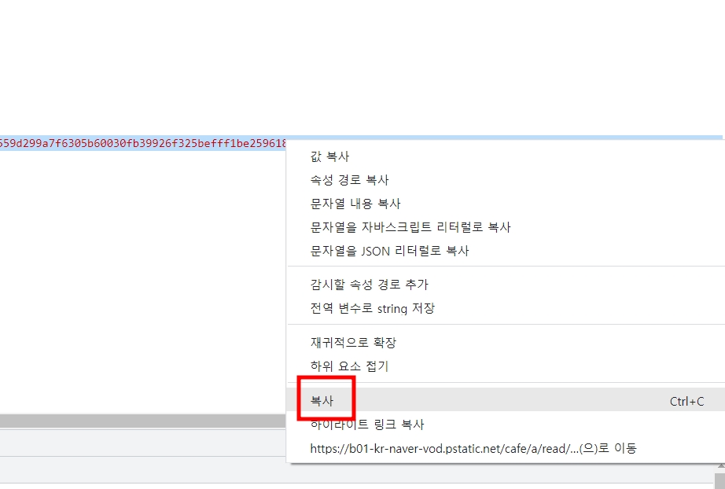Screen dimensions: 725x489
Task: Pick '문자열을 자바스크립트 리터럴로 복사'
Action: (x=506, y=227)
